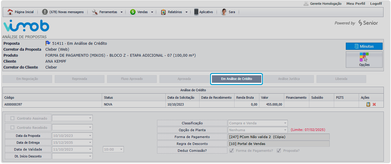Click the Limite: 07/02/2025 text
Screen dimensions: 391x164
(x=308, y=130)
